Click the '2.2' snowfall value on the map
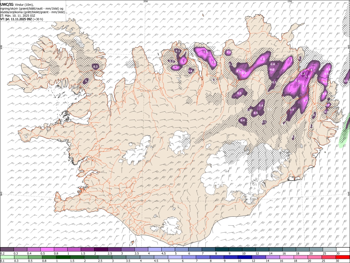This screenshot has width=350, height=263. coord(303,74)
